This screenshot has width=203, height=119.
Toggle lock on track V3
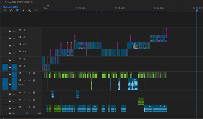click(10, 53)
